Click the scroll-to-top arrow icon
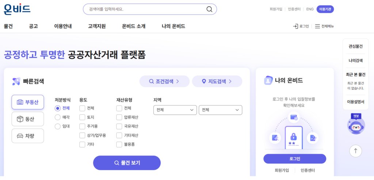This screenshot has width=374, height=180. 356,151
